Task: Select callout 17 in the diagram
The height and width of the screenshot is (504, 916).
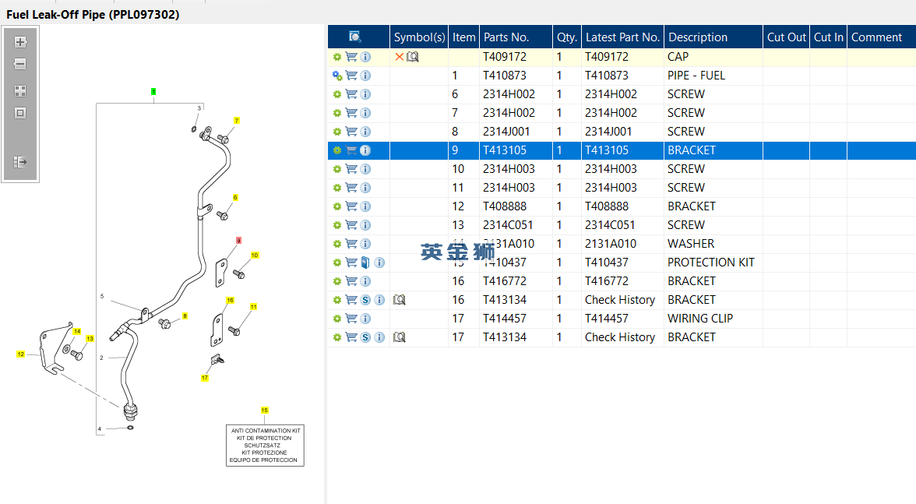Action: (205, 378)
